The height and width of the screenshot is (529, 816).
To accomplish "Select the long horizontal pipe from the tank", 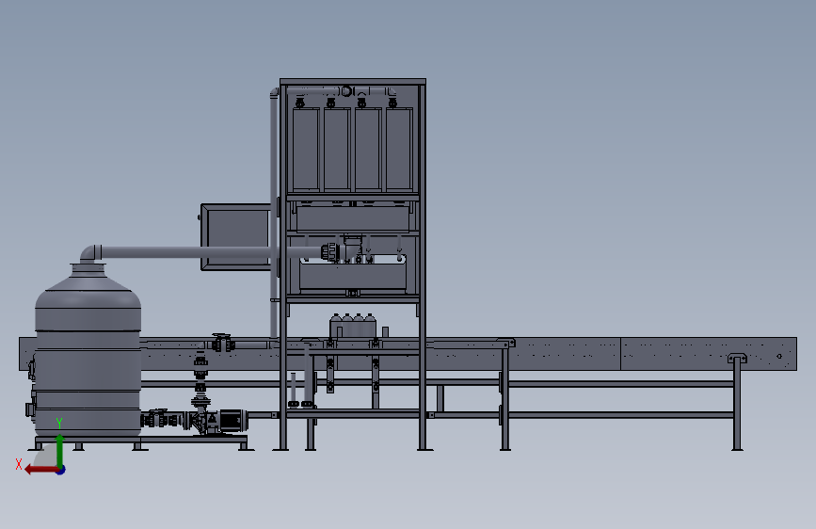I will pos(211,252).
